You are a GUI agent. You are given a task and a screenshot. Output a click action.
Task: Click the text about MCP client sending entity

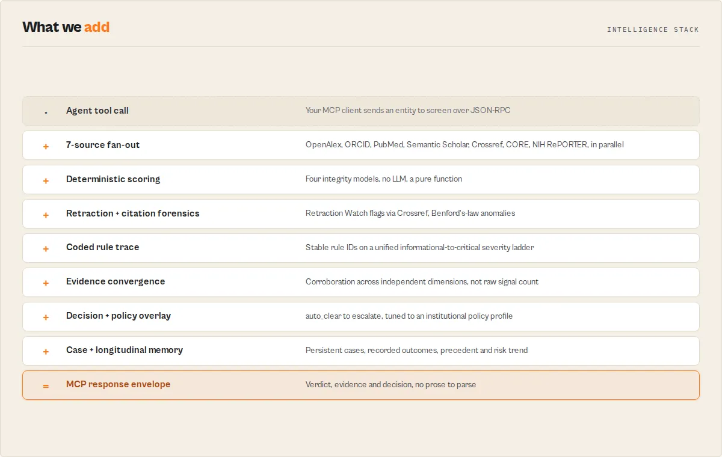click(408, 111)
